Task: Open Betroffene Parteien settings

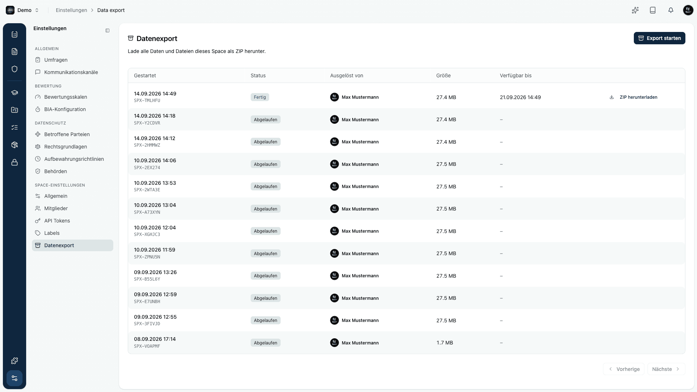Action: coord(73,134)
